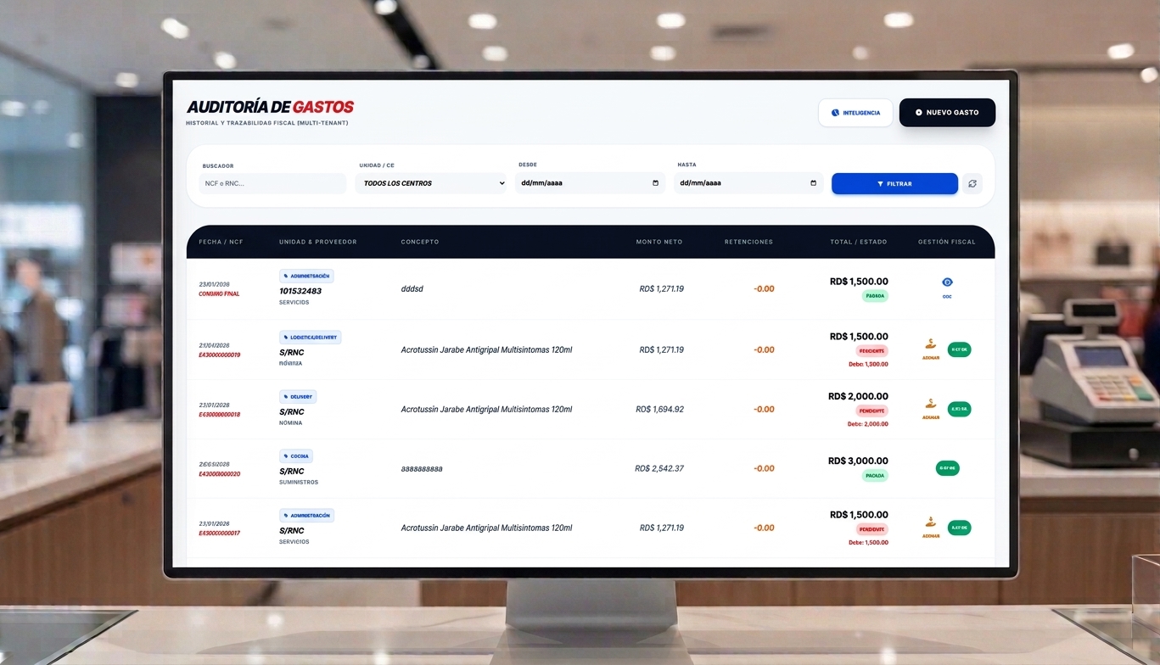Screen dimensions: 1160x665
Task: Click the Fecha / NCF column header
Action: pyautogui.click(x=221, y=242)
